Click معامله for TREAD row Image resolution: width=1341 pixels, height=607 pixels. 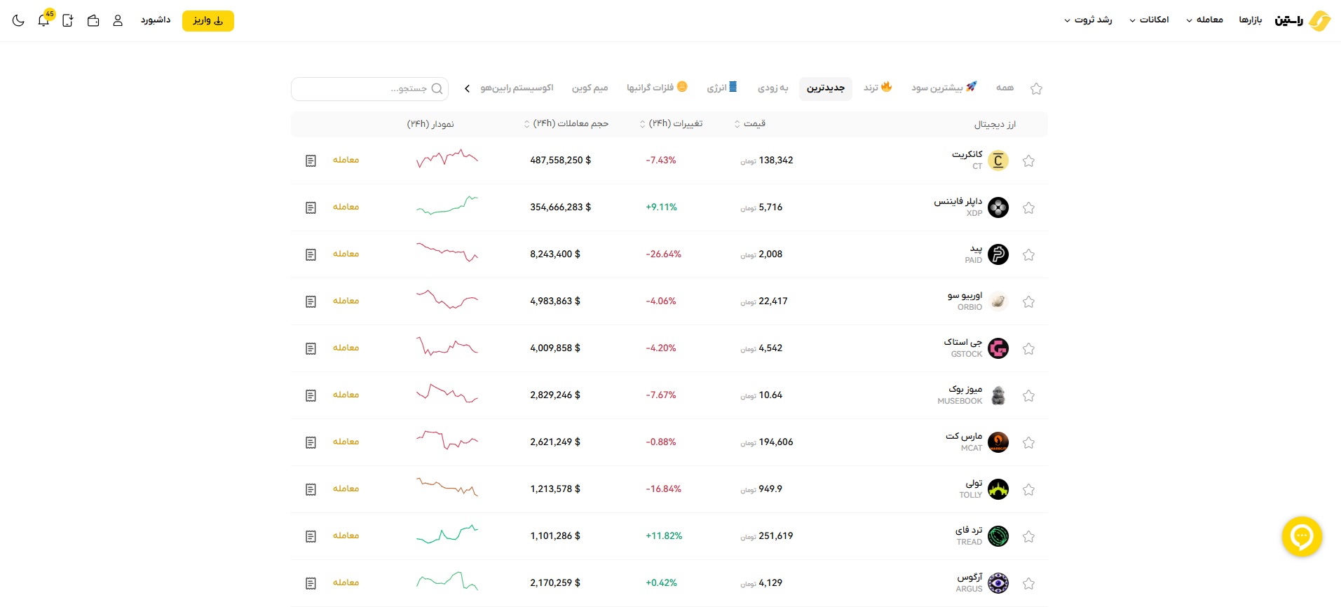click(346, 536)
